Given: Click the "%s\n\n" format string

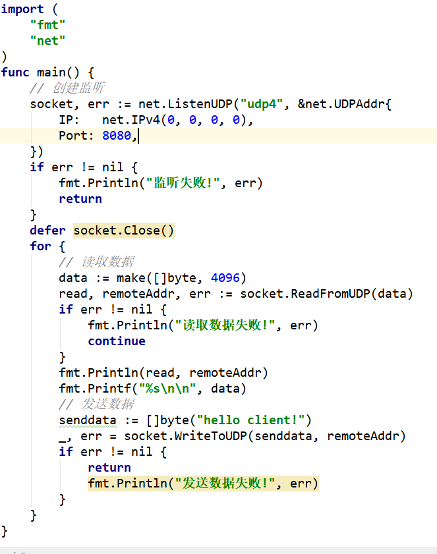Looking at the screenshot, I should (167, 389).
